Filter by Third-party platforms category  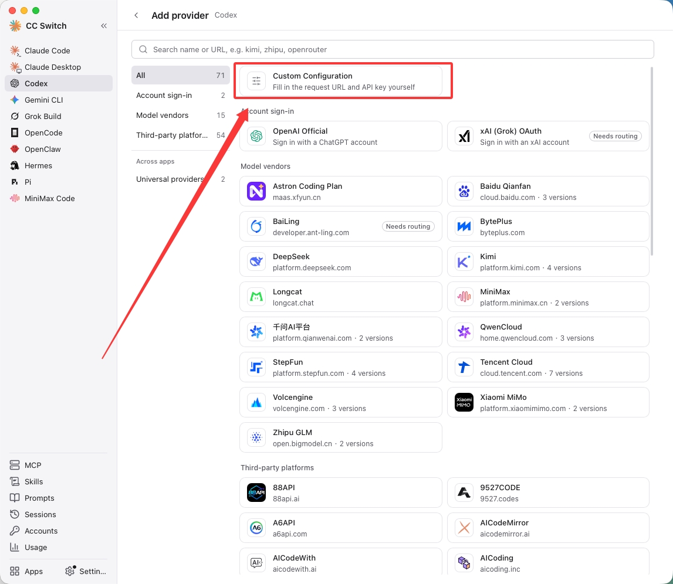click(180, 135)
